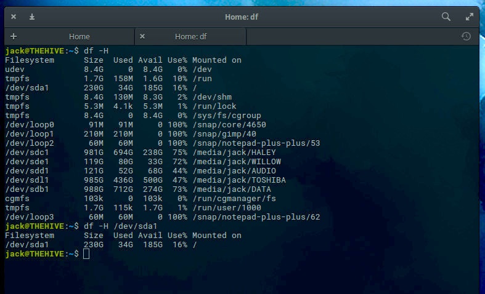Screen dimensions: 485x294
Task: Click the 'df -H /dev/sda1' command text
Action: pyautogui.click(x=121, y=226)
